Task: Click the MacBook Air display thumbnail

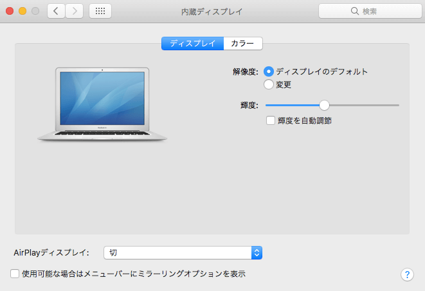Action: tap(102, 104)
